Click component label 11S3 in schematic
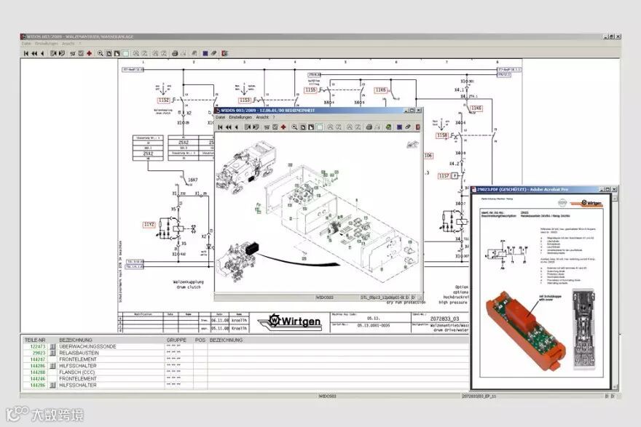The width and height of the screenshot is (641, 427). 245,100
